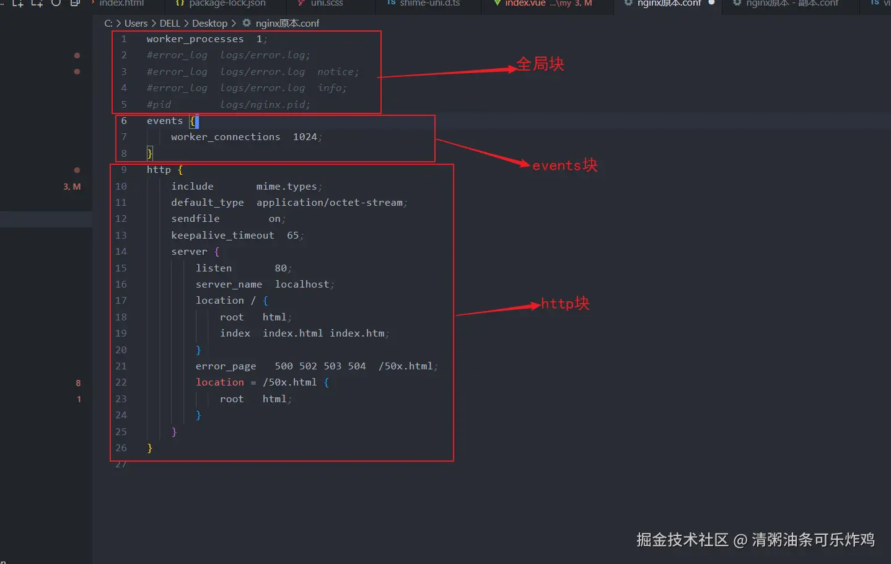Viewport: 891px width, 564px height.
Task: Click 'index.htm' on line 19
Action: (x=357, y=333)
